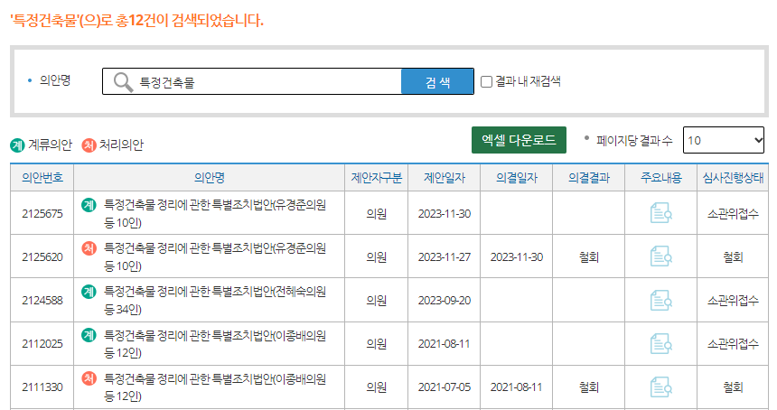Click the 계류의안 legend icon

tap(17, 145)
